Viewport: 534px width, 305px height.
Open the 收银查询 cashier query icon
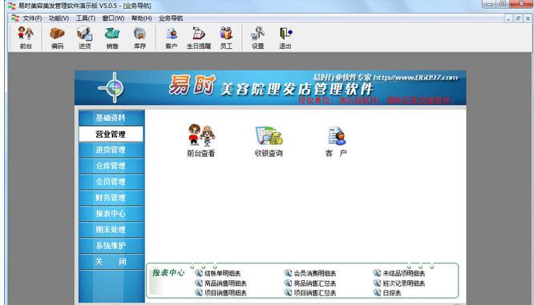pyautogui.click(x=269, y=142)
